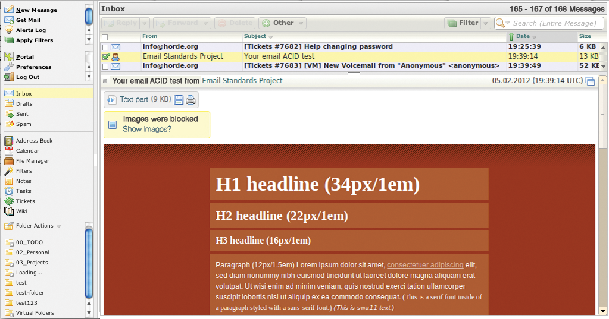Open the Date column sort dropdown
The height and width of the screenshot is (319, 609).
(x=535, y=37)
